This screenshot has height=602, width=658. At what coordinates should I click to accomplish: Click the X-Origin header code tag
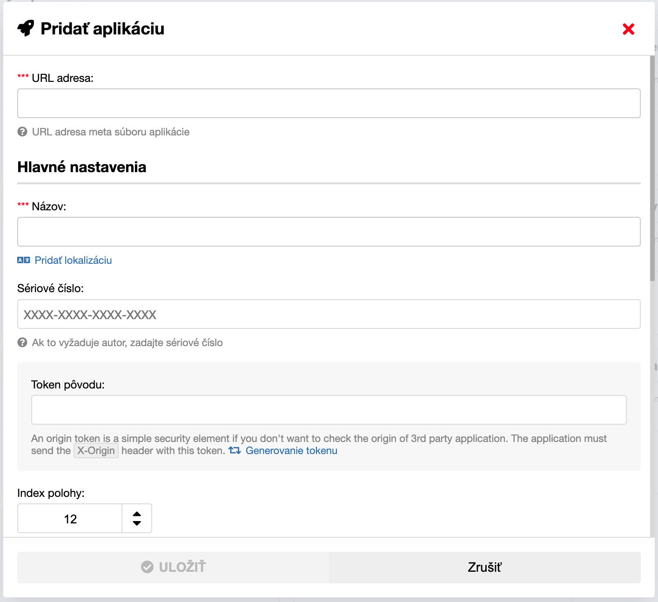coord(96,450)
